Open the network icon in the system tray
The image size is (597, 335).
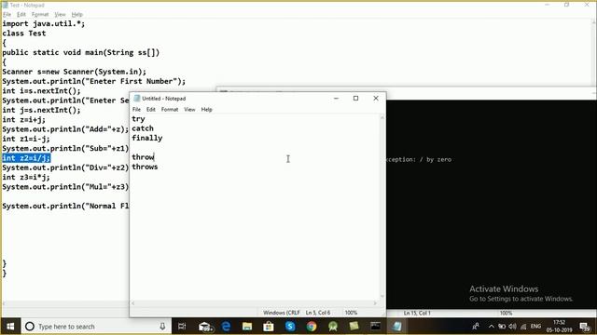(523, 327)
